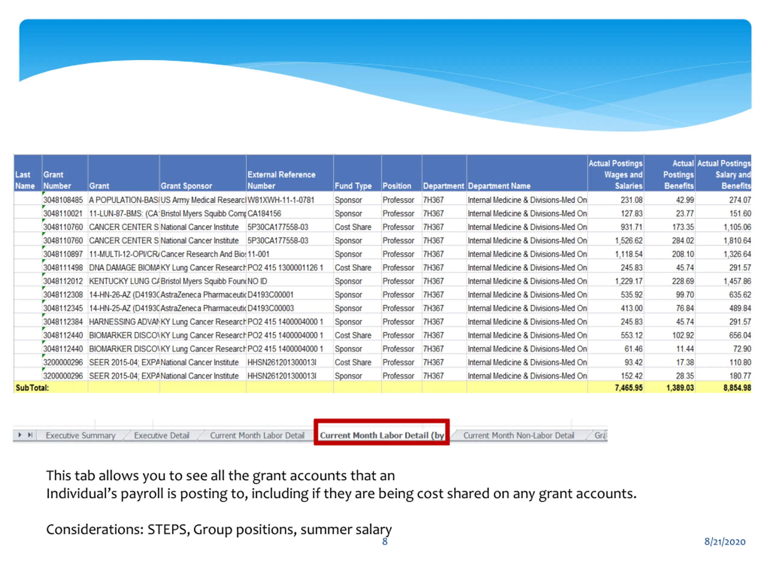770x577 pixels.
Task: Click wages value 231.08
Action: point(631,200)
